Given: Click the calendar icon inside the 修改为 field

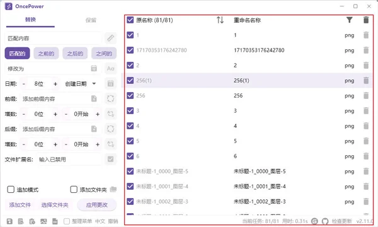Looking at the screenshot, I should 94,69.
